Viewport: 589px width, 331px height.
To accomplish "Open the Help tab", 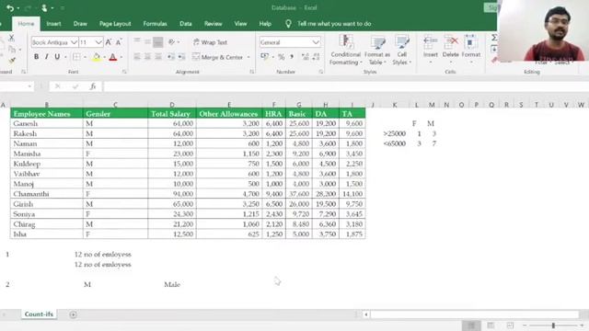I will tap(265, 24).
